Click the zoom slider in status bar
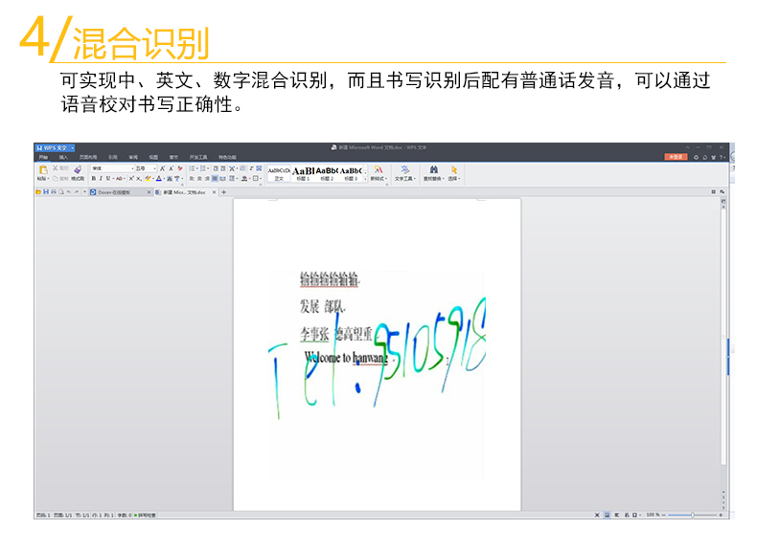The height and width of the screenshot is (551, 757). point(696,515)
